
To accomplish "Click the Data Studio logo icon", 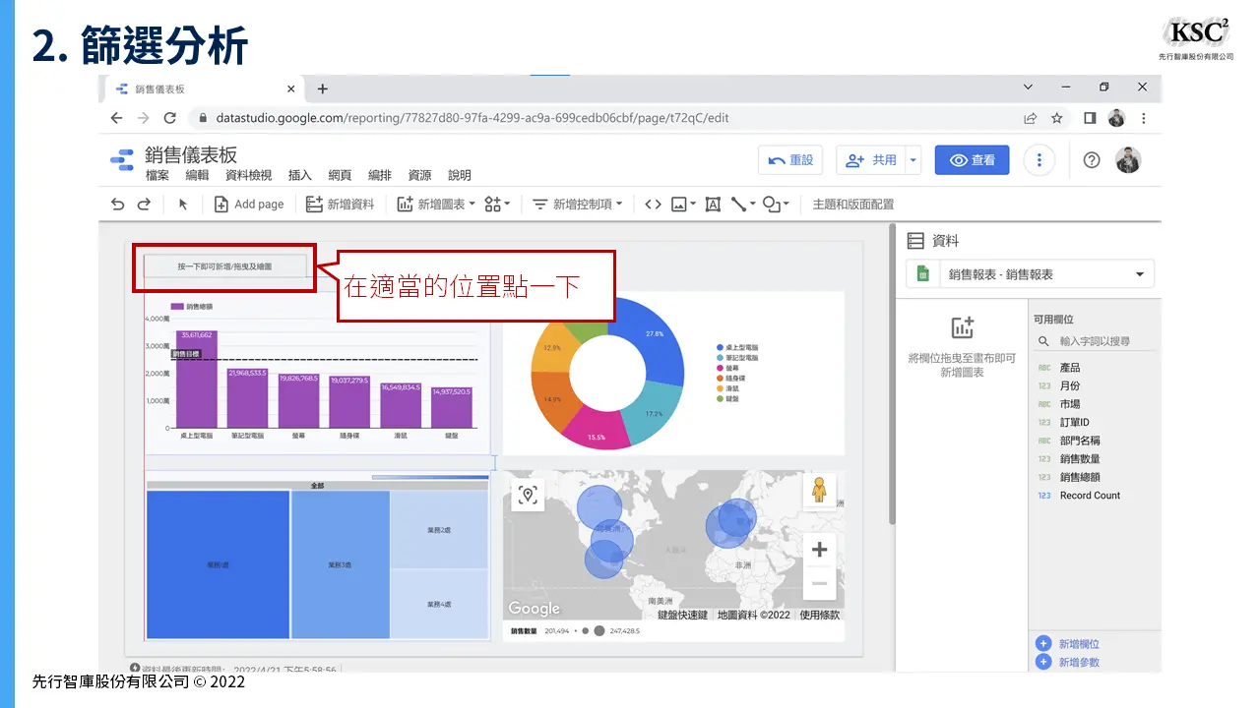I will [x=122, y=160].
